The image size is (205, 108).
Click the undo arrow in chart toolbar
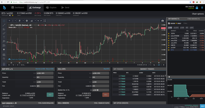[38, 20]
